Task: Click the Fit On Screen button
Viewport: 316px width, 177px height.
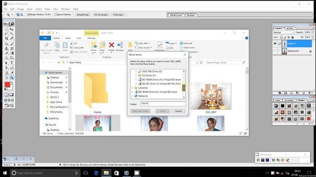Action: click(x=101, y=15)
